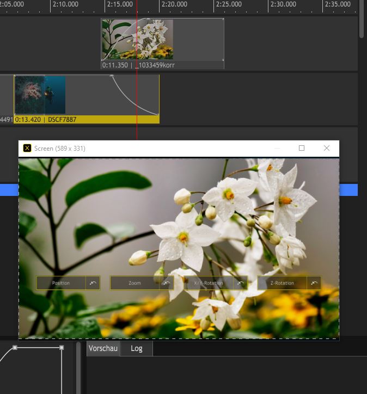Image resolution: width=367 pixels, height=394 pixels.
Task: Open the Log tab
Action: coord(136,348)
